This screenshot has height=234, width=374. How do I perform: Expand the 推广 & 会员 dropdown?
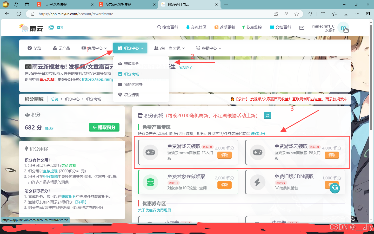170,48
